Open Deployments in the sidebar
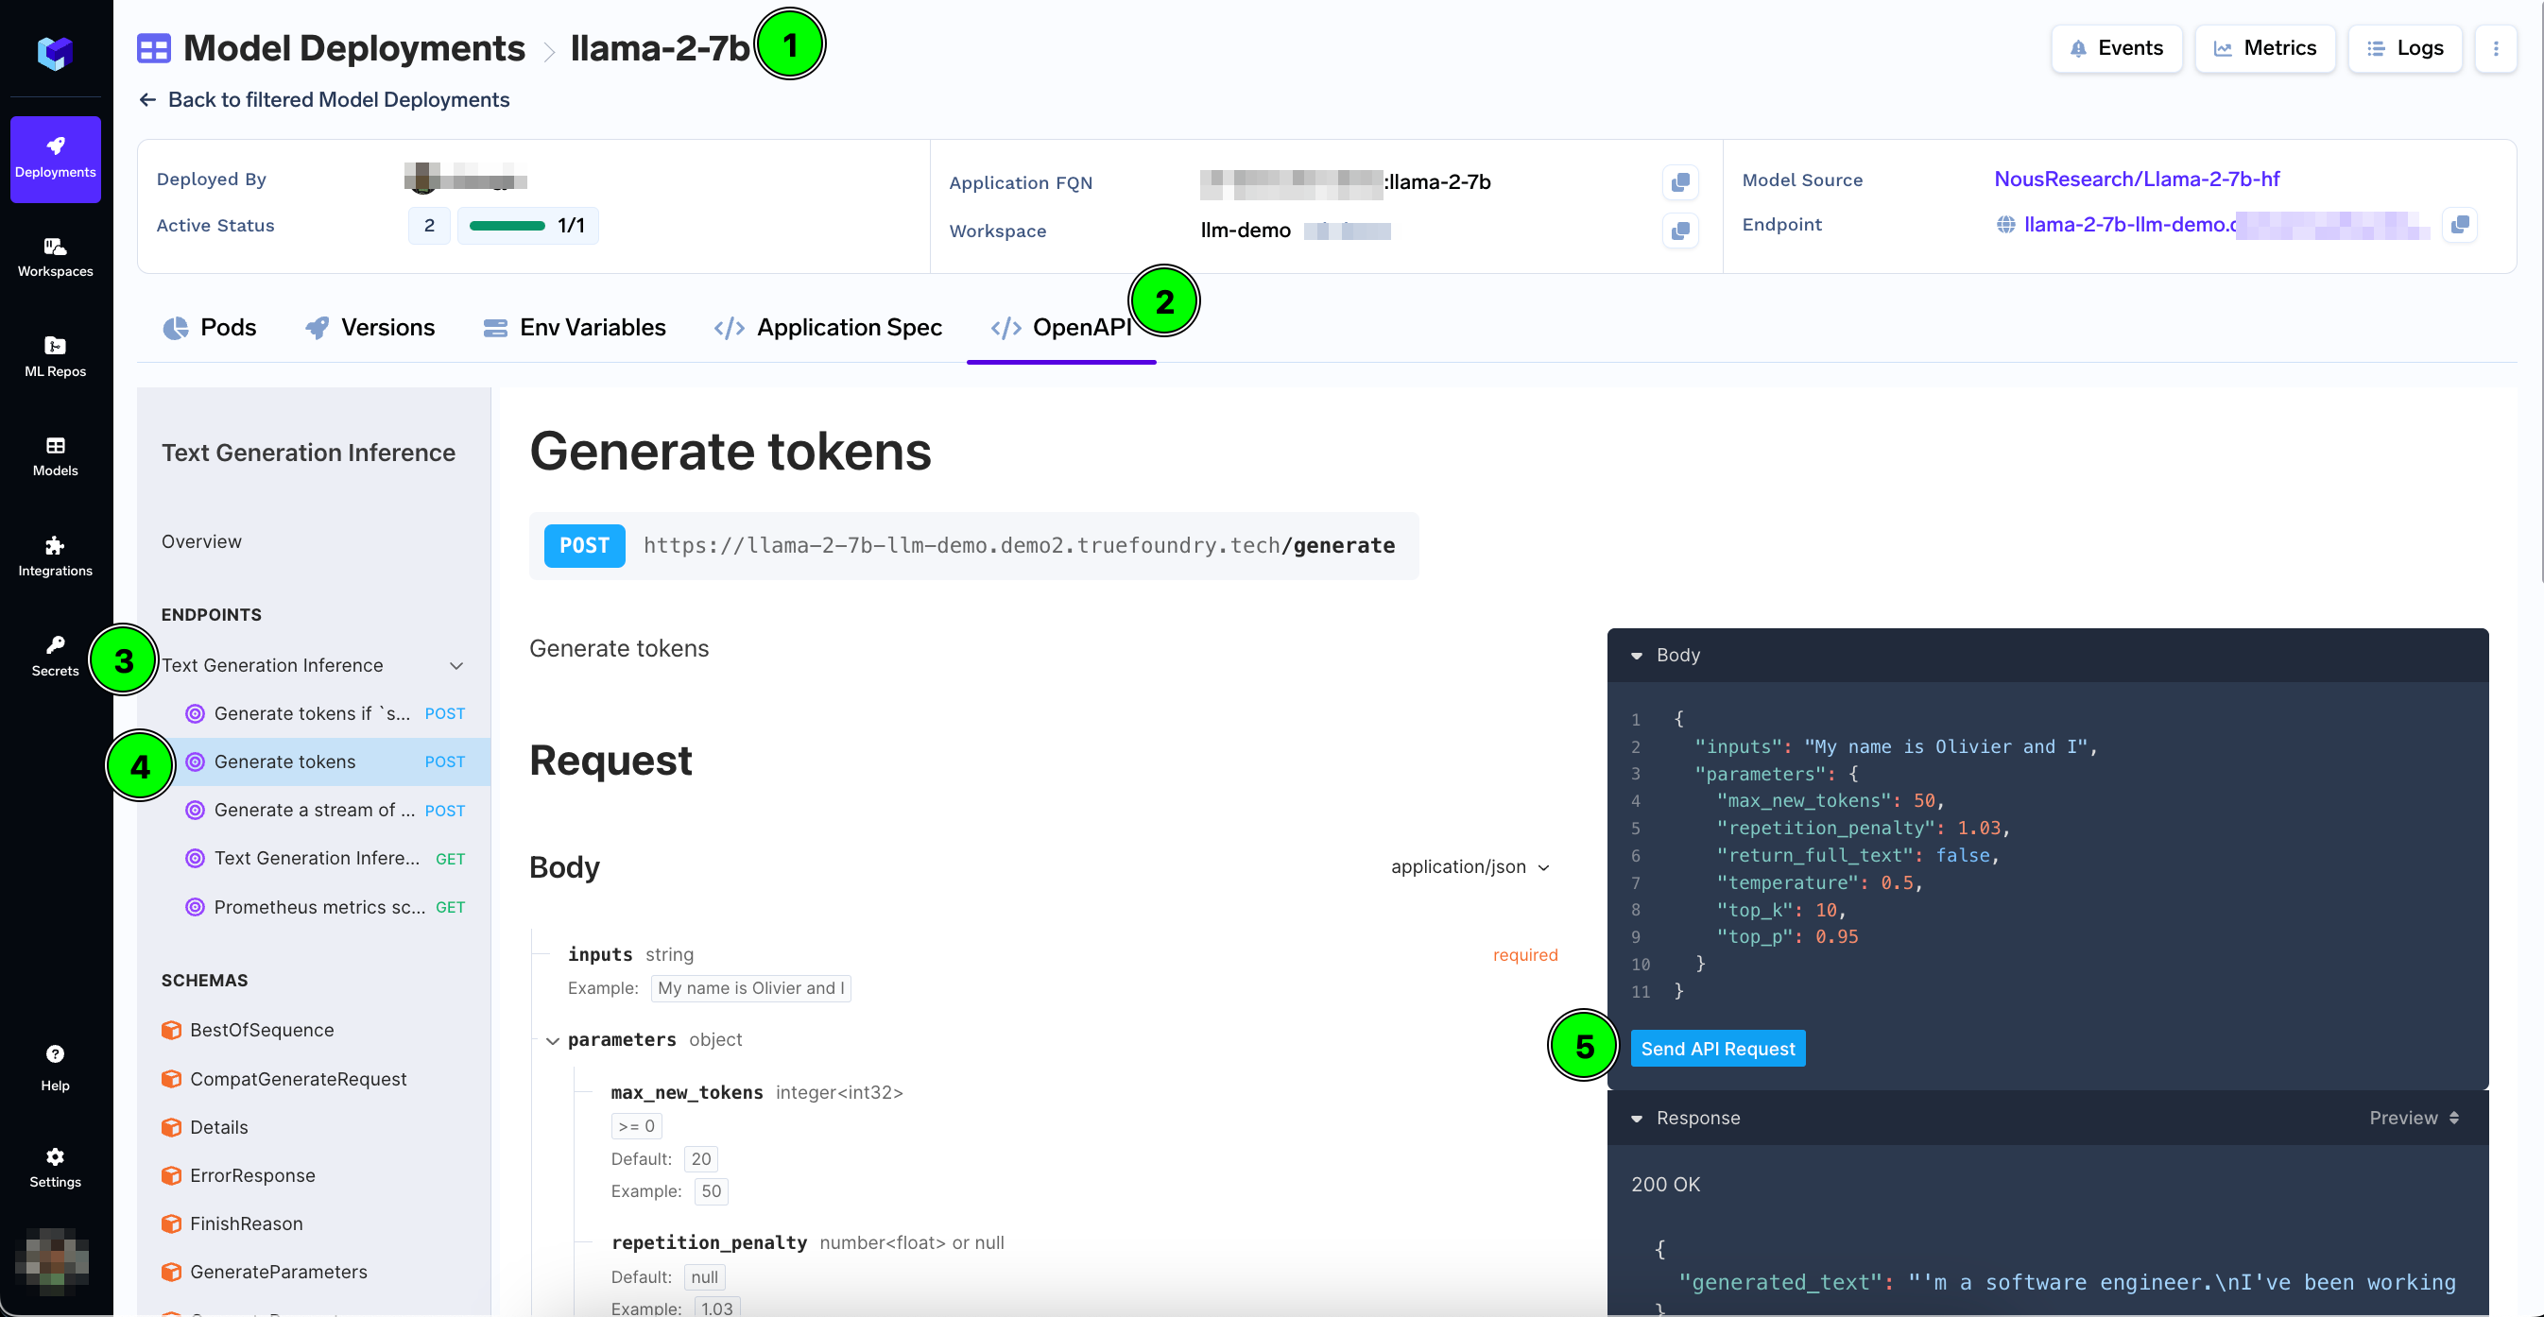The width and height of the screenshot is (2544, 1317). click(56, 158)
